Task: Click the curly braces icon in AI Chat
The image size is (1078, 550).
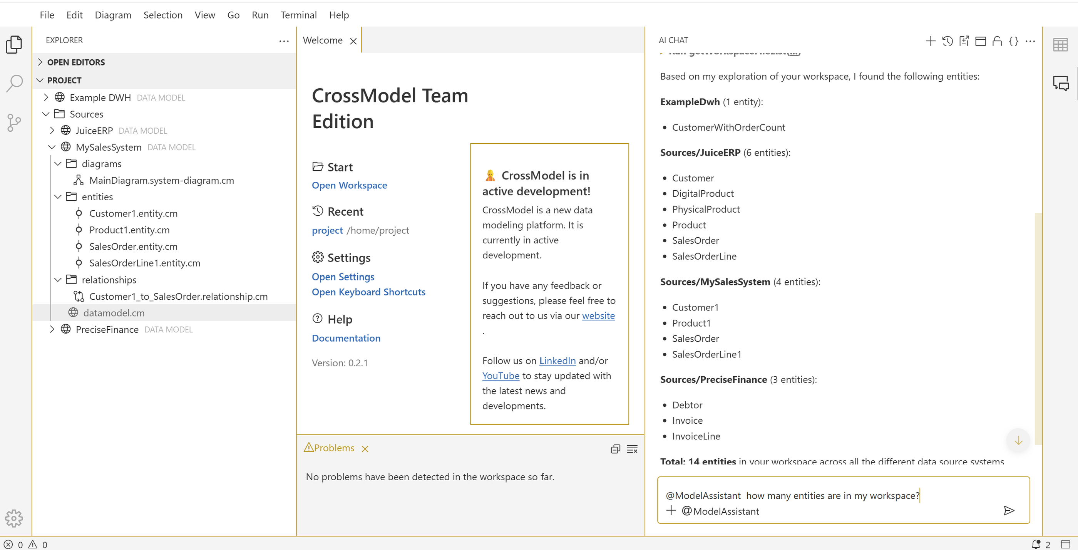Action: [1014, 40]
